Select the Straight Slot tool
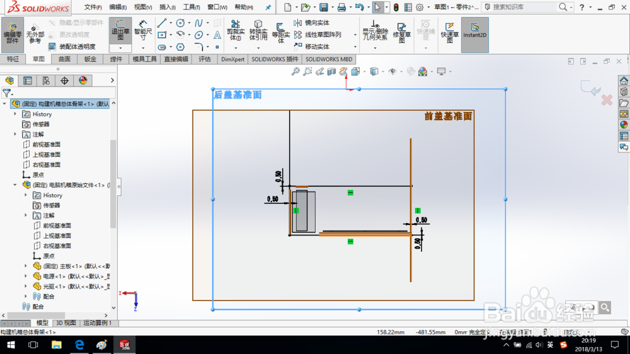Screen dimensions: 630x354 (161, 47)
